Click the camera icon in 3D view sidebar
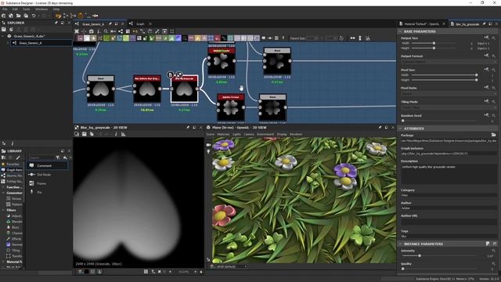 [x=209, y=145]
